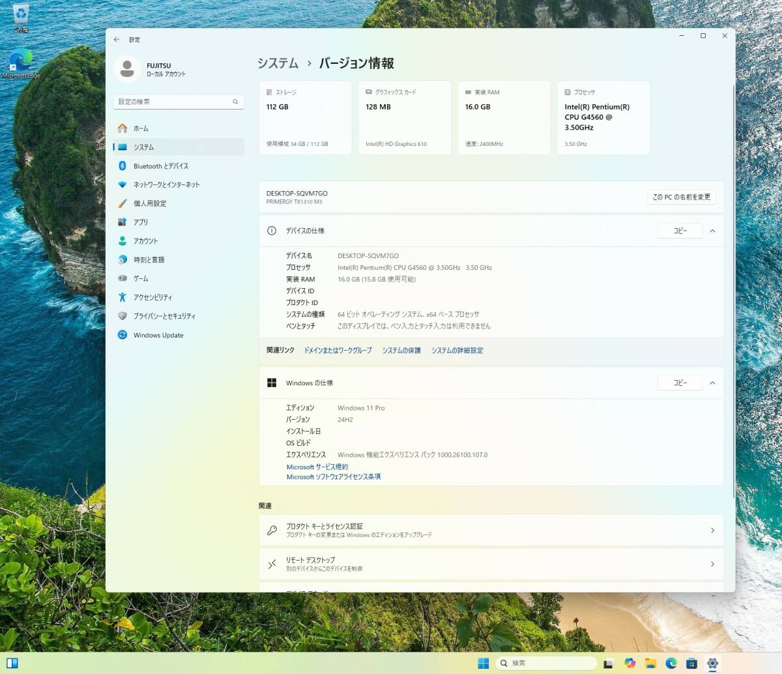782x674 pixels.
Task: Open Microsoft Edge from the taskbar
Action: 671,664
